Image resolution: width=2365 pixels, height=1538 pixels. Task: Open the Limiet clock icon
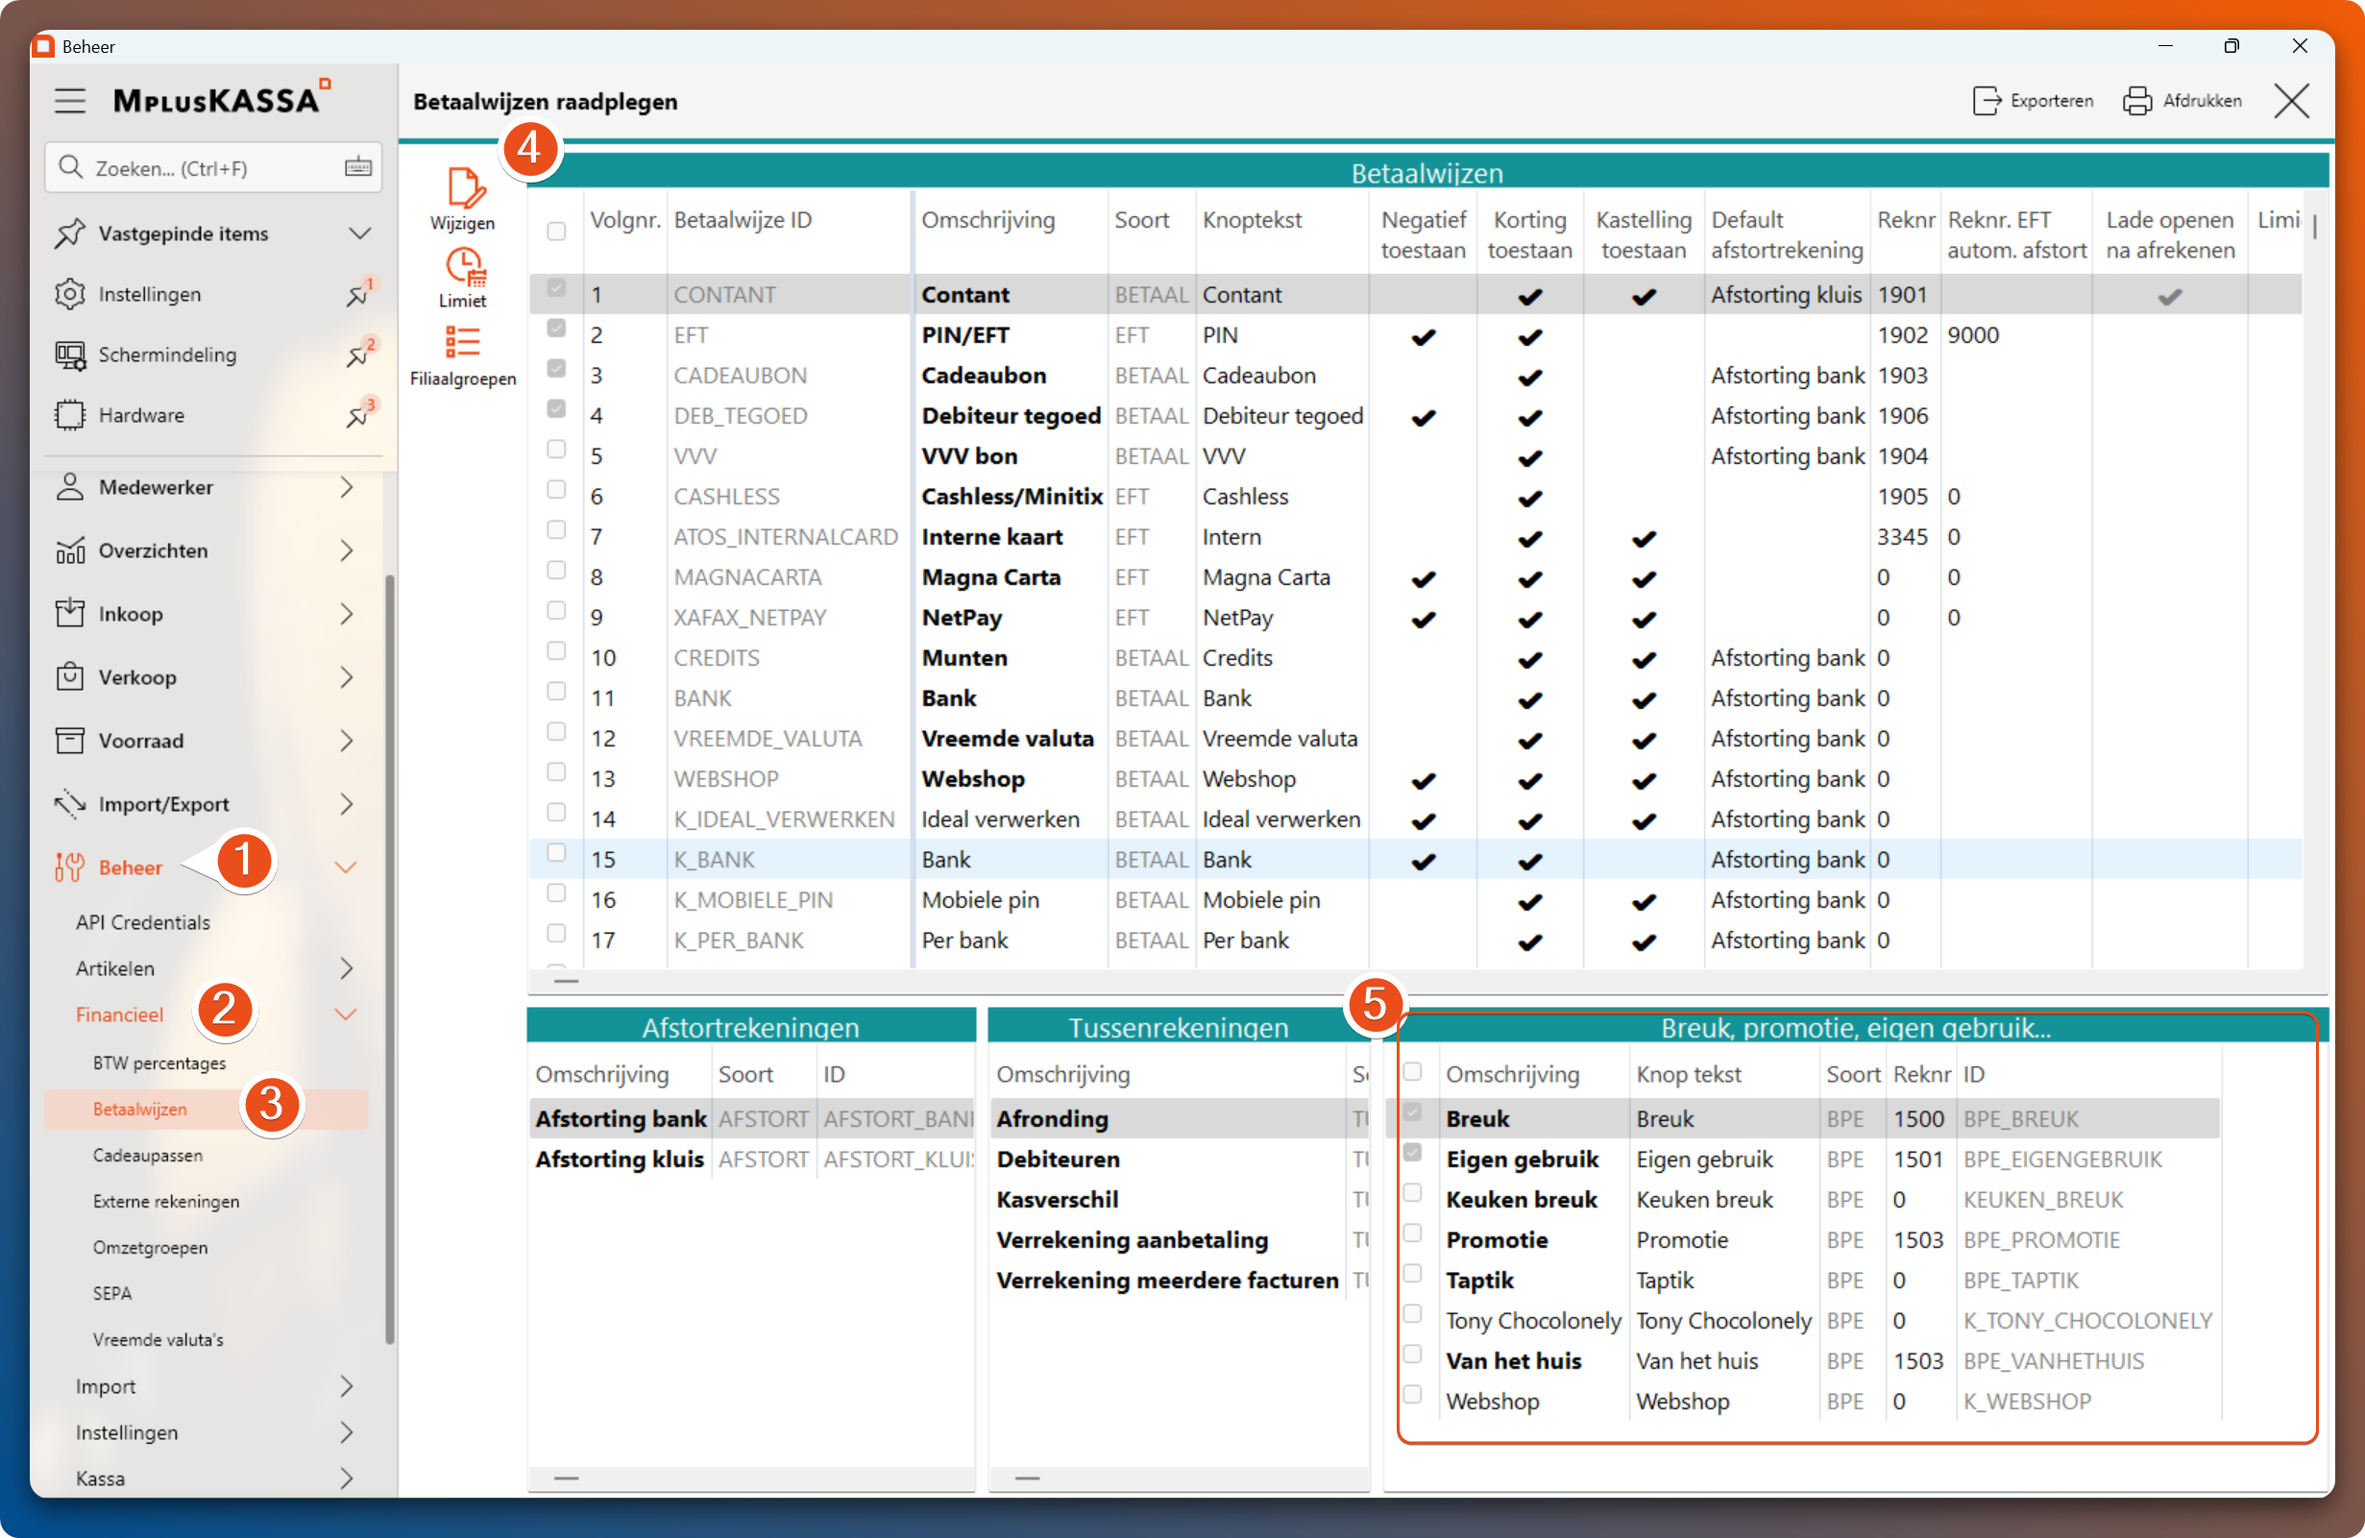pyautogui.click(x=463, y=266)
